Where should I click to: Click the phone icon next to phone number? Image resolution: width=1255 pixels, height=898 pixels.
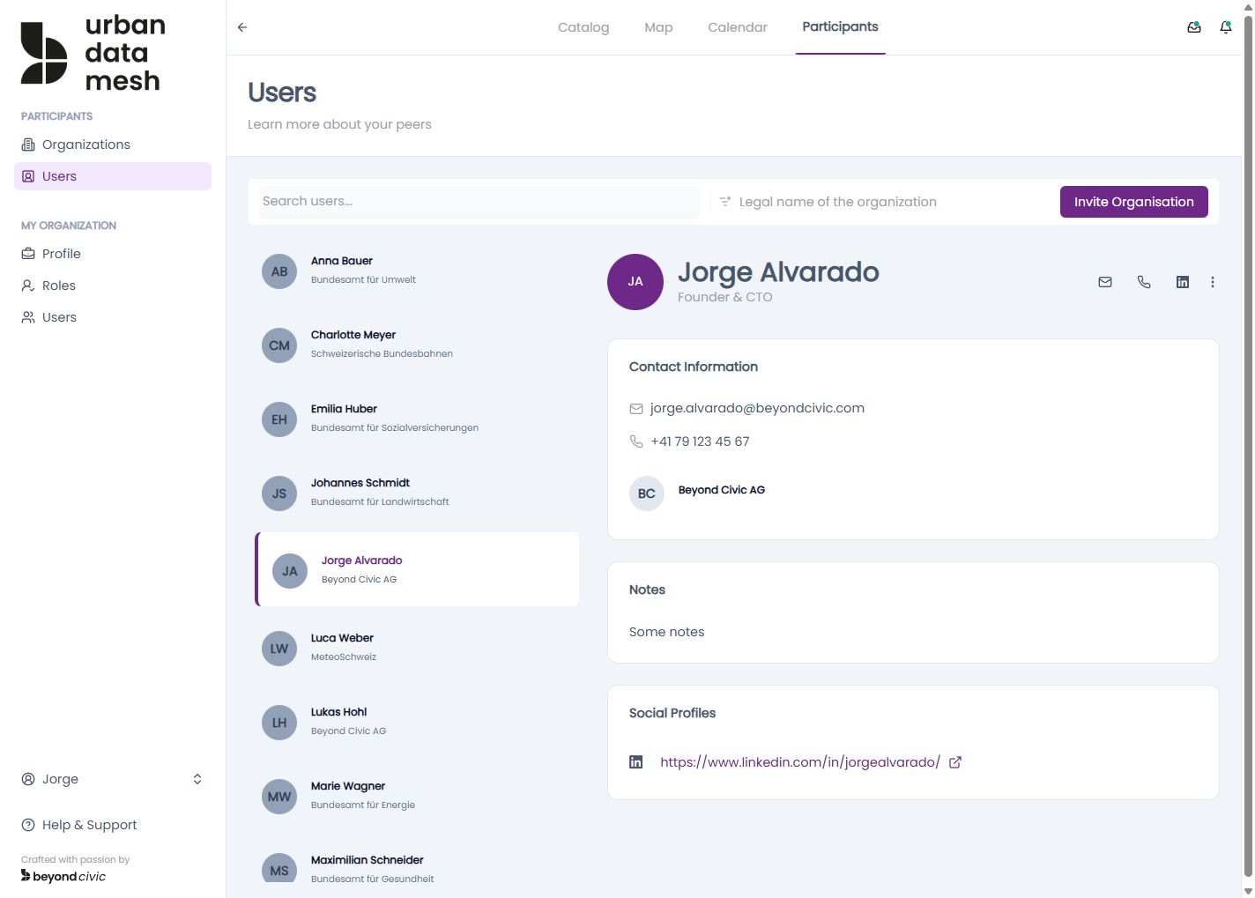pyautogui.click(x=636, y=442)
